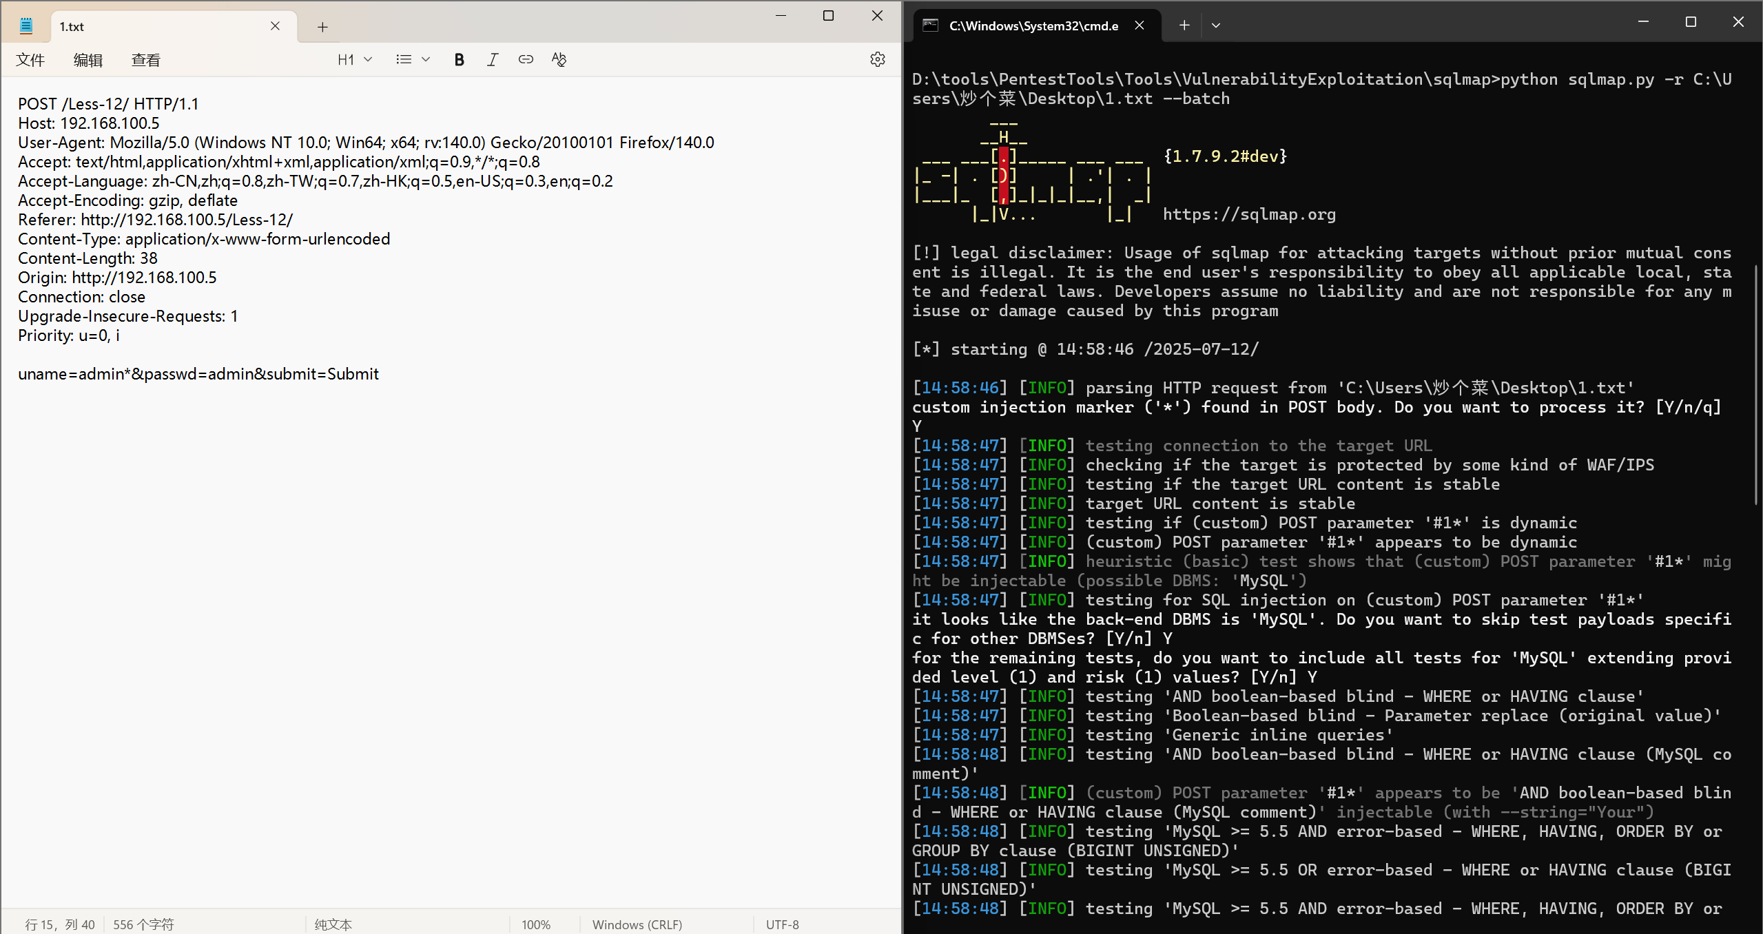Screen dimensions: 1763x934
Task: Open the list style dropdown chevron
Action: point(426,59)
